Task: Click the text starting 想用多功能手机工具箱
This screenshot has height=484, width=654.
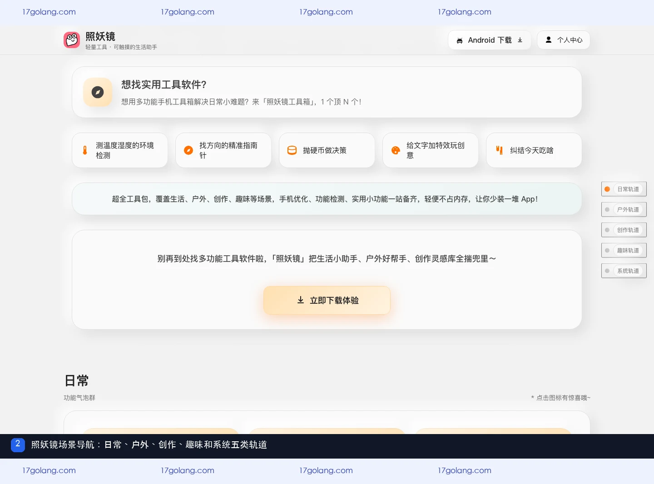Action: (x=242, y=102)
